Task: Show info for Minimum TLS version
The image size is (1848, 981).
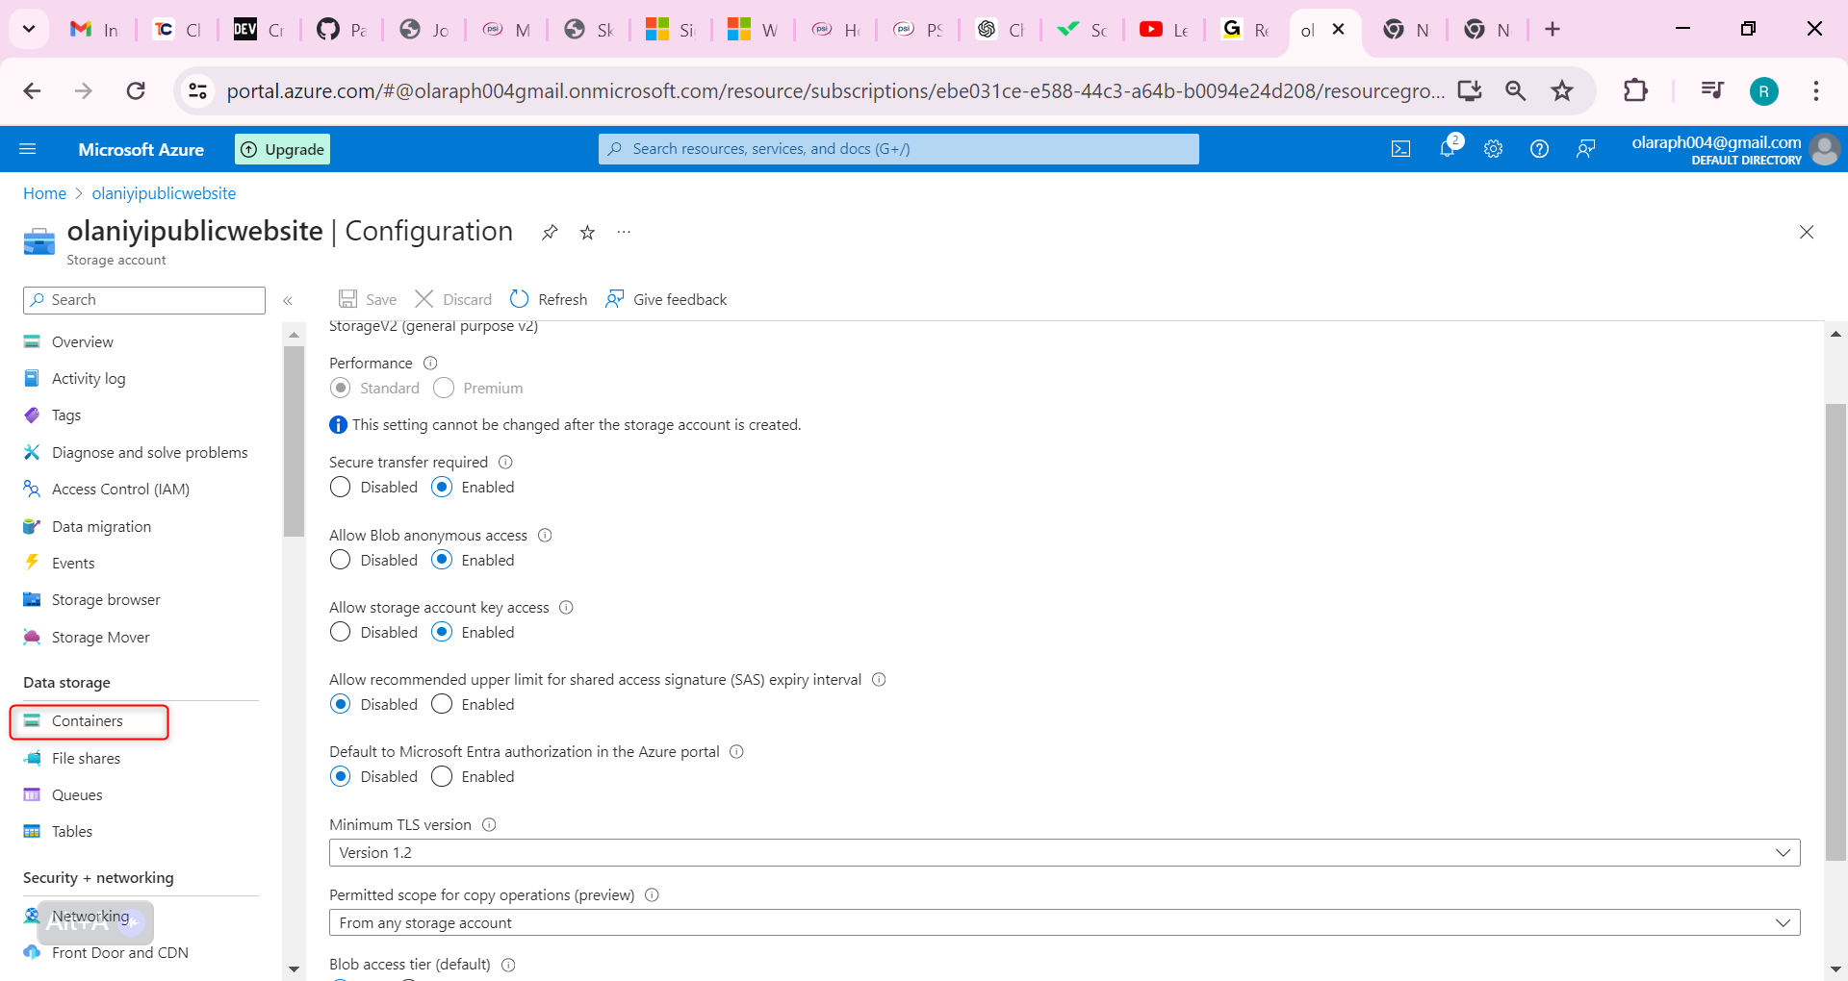Action: [489, 824]
